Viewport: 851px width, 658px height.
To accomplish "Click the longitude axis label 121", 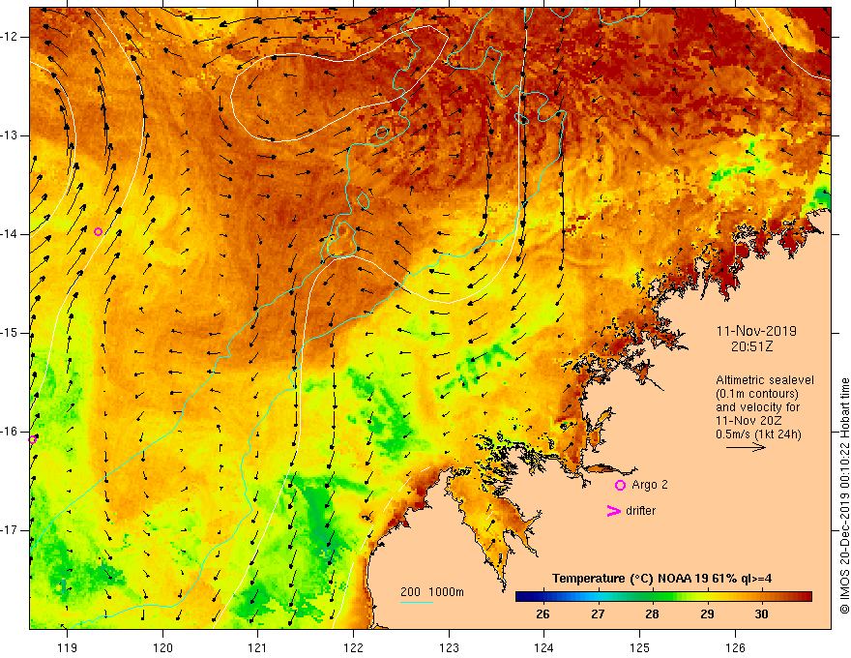I will pos(258,647).
